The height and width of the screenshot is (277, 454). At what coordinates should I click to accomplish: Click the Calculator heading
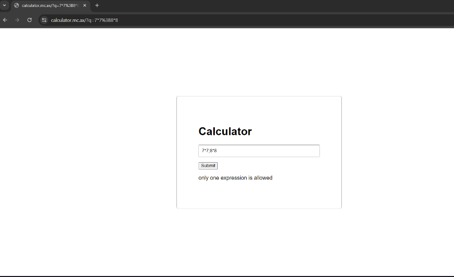225,131
